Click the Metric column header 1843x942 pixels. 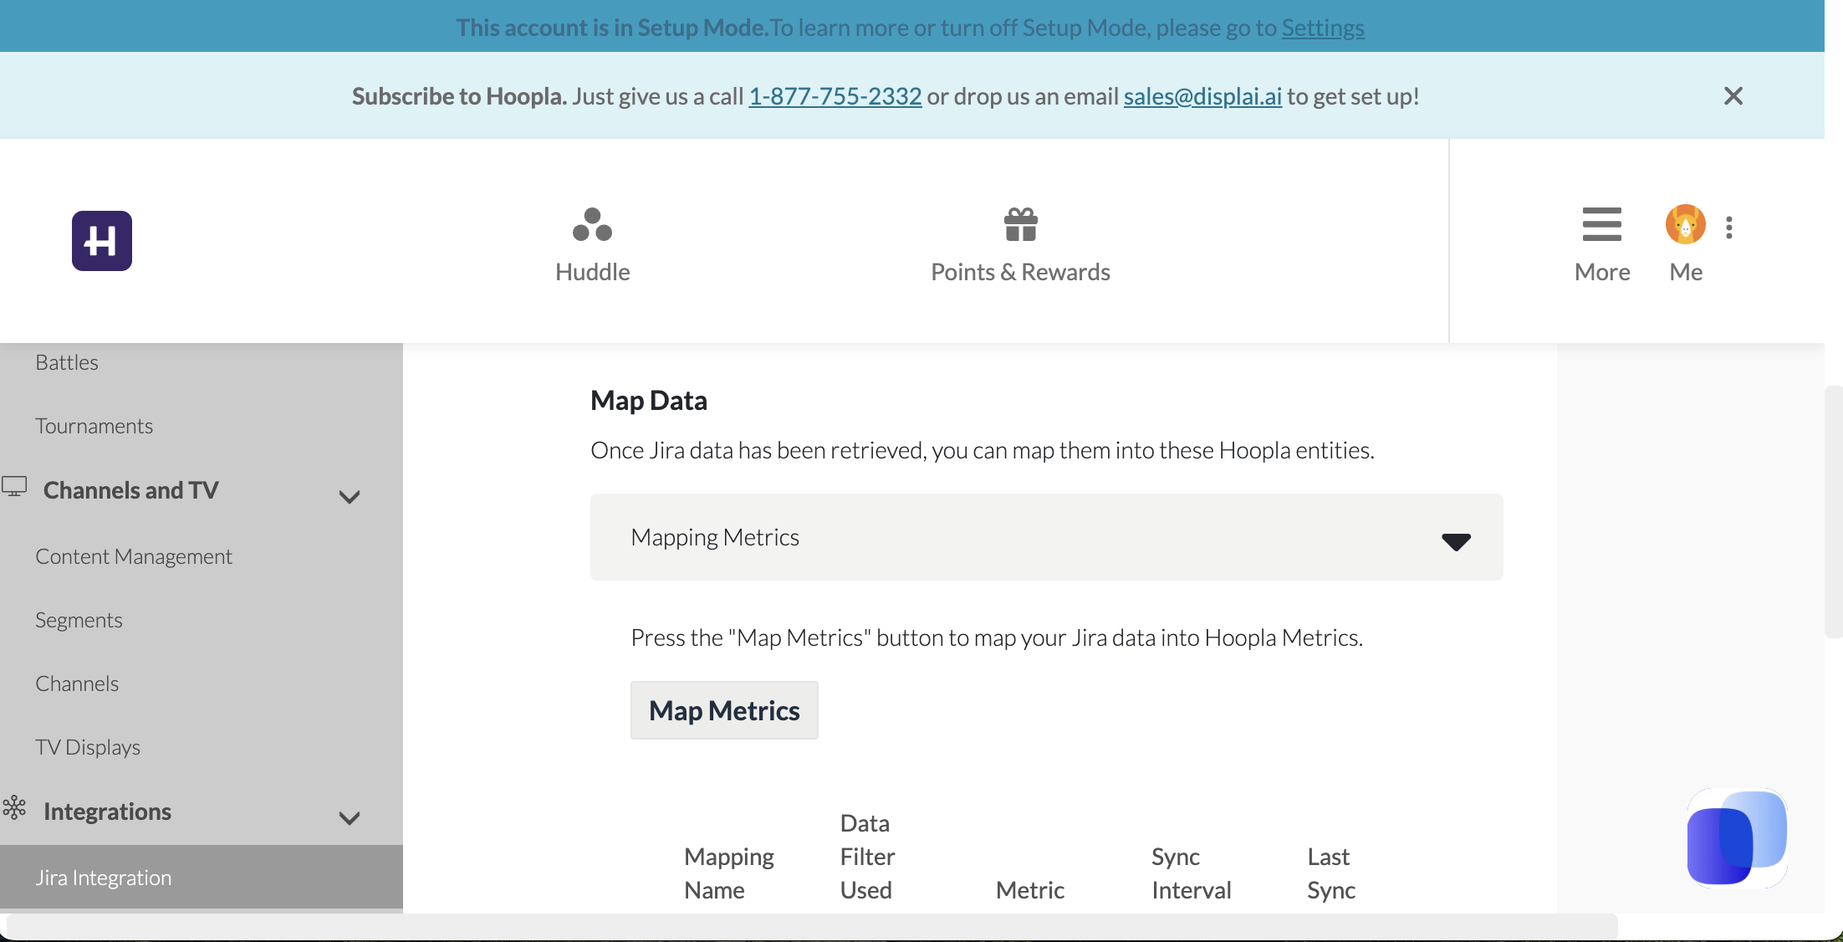pyautogui.click(x=1029, y=889)
